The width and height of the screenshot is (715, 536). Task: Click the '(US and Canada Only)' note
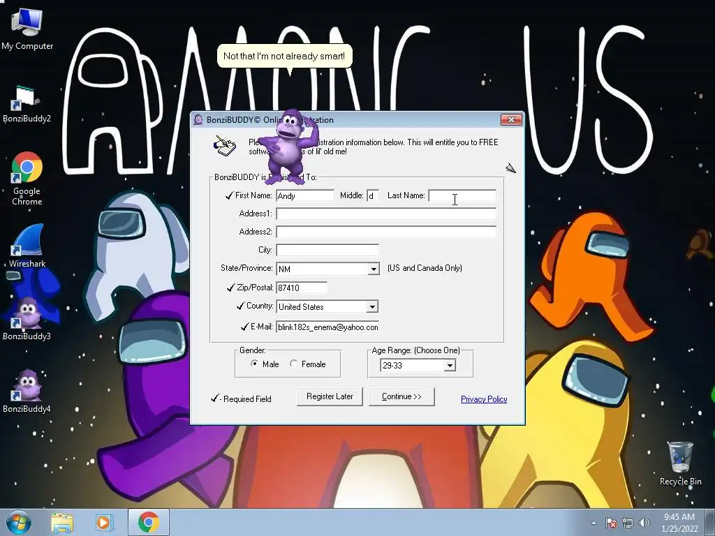point(425,268)
